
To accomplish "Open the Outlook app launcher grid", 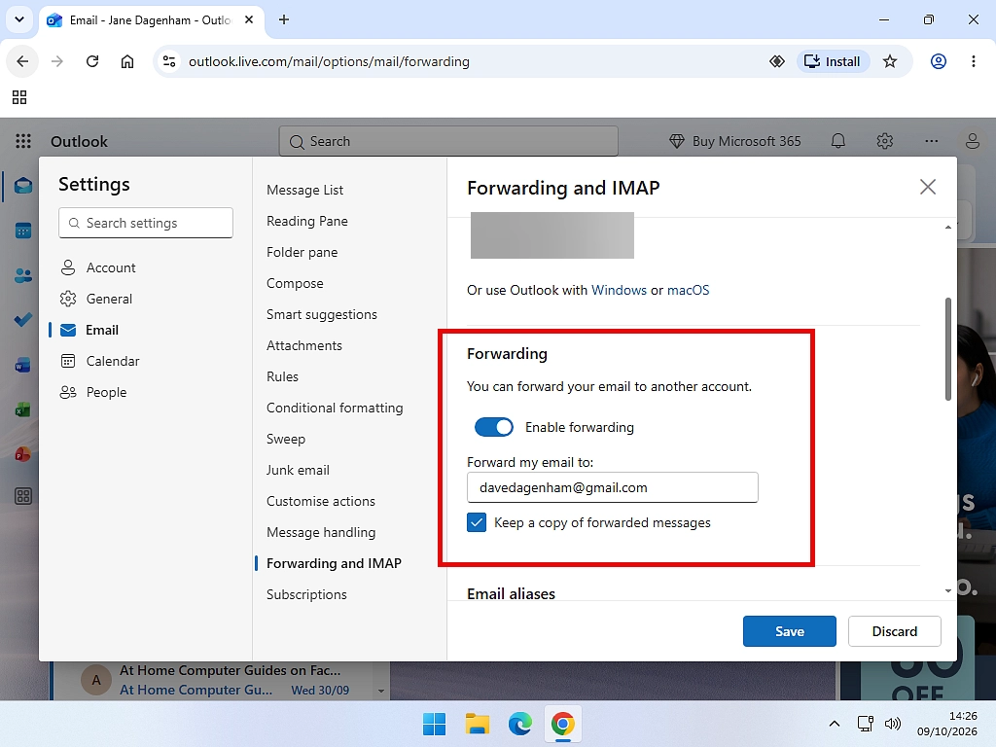I will 23,141.
